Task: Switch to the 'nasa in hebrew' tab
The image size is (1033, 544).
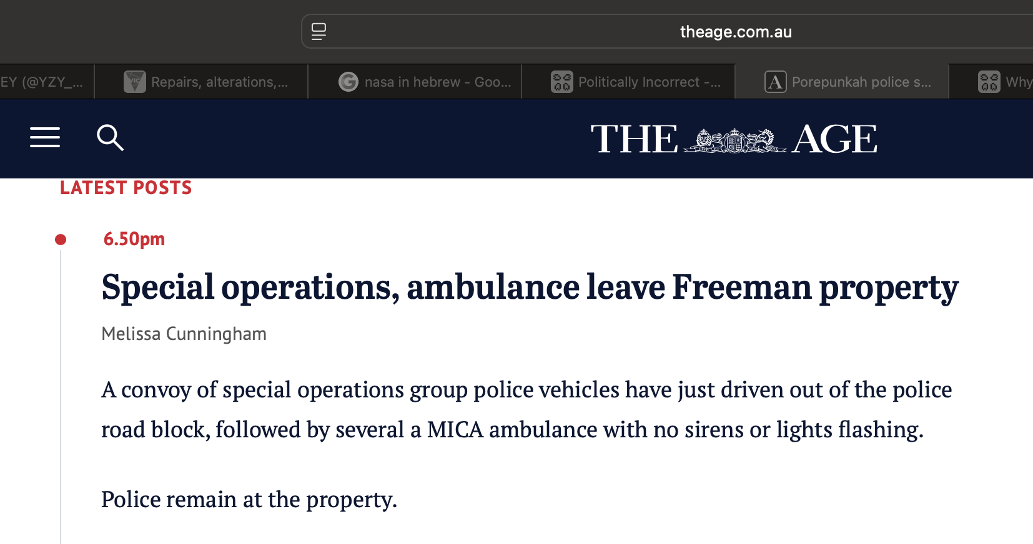Action: (x=437, y=82)
